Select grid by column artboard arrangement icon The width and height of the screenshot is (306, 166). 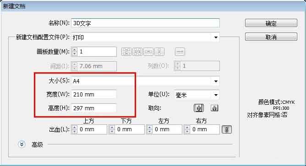[x=137, y=52]
